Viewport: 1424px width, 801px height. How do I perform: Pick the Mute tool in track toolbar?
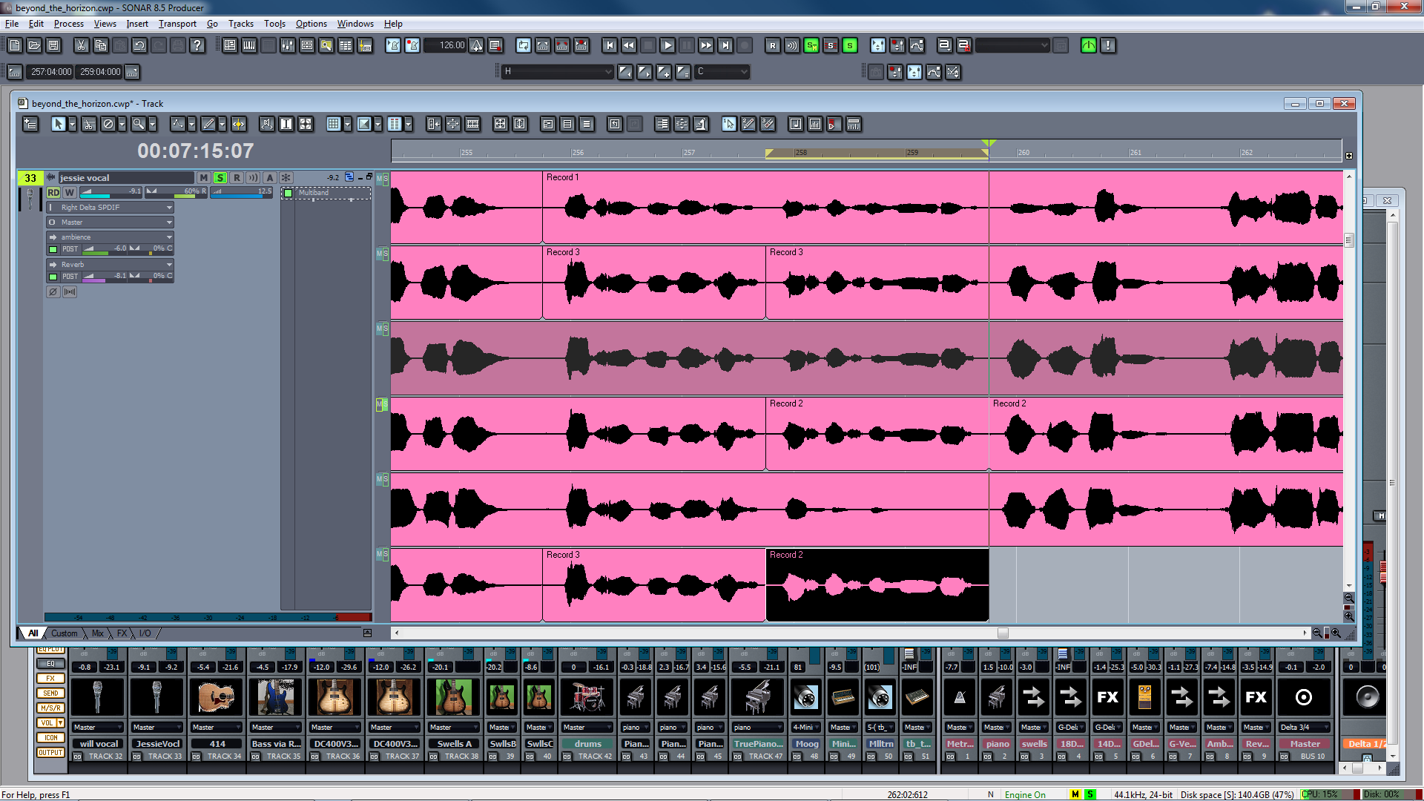108,125
